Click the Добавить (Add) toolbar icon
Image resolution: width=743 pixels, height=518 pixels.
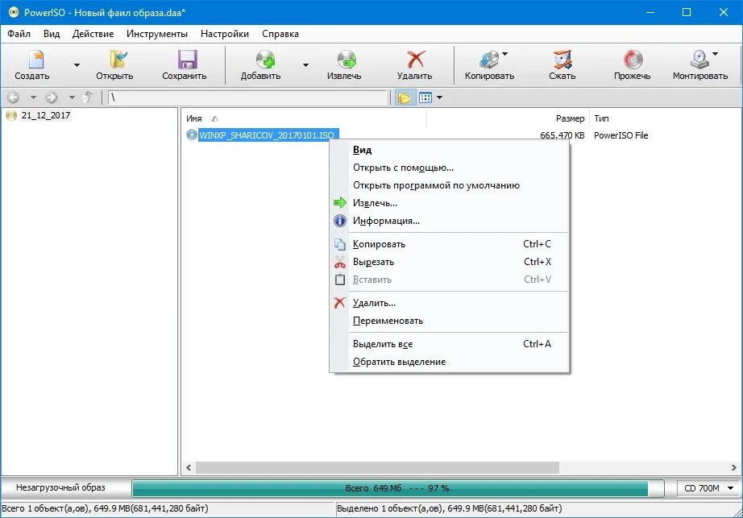pyautogui.click(x=265, y=60)
